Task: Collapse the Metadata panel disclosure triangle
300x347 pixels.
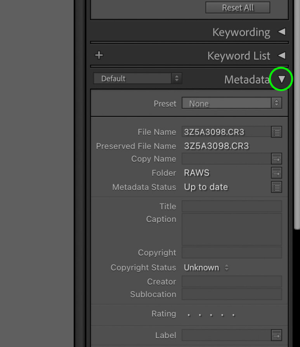Action: (x=281, y=79)
